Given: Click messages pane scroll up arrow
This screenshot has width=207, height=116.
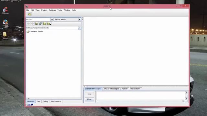Looking at the screenshot, I should [186, 92].
